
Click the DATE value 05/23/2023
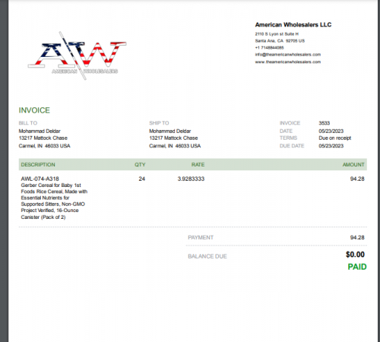[331, 131]
